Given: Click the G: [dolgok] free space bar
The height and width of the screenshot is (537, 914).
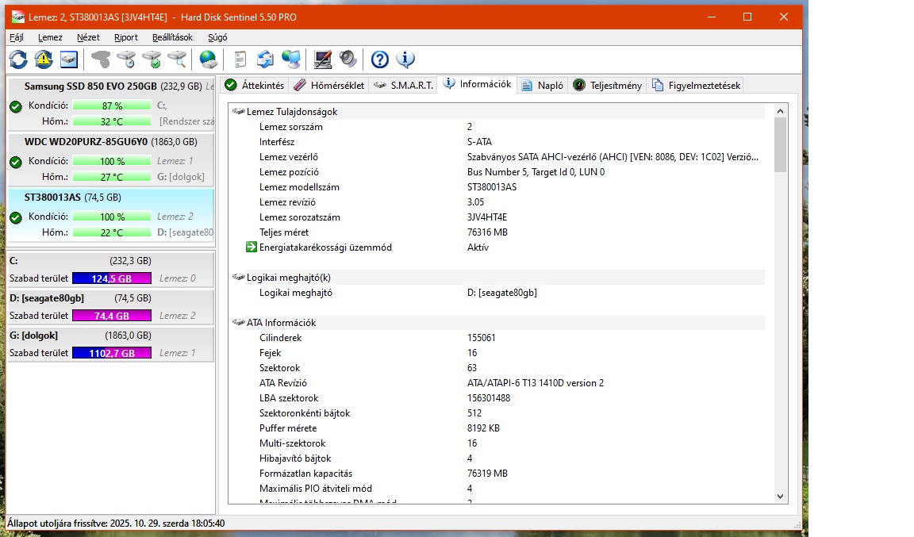Looking at the screenshot, I should [111, 353].
